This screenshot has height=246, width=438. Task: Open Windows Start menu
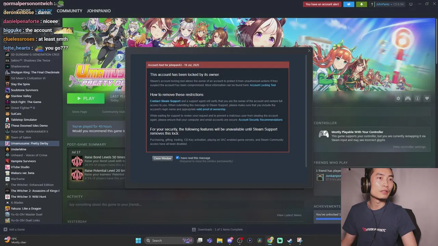pos(138,241)
